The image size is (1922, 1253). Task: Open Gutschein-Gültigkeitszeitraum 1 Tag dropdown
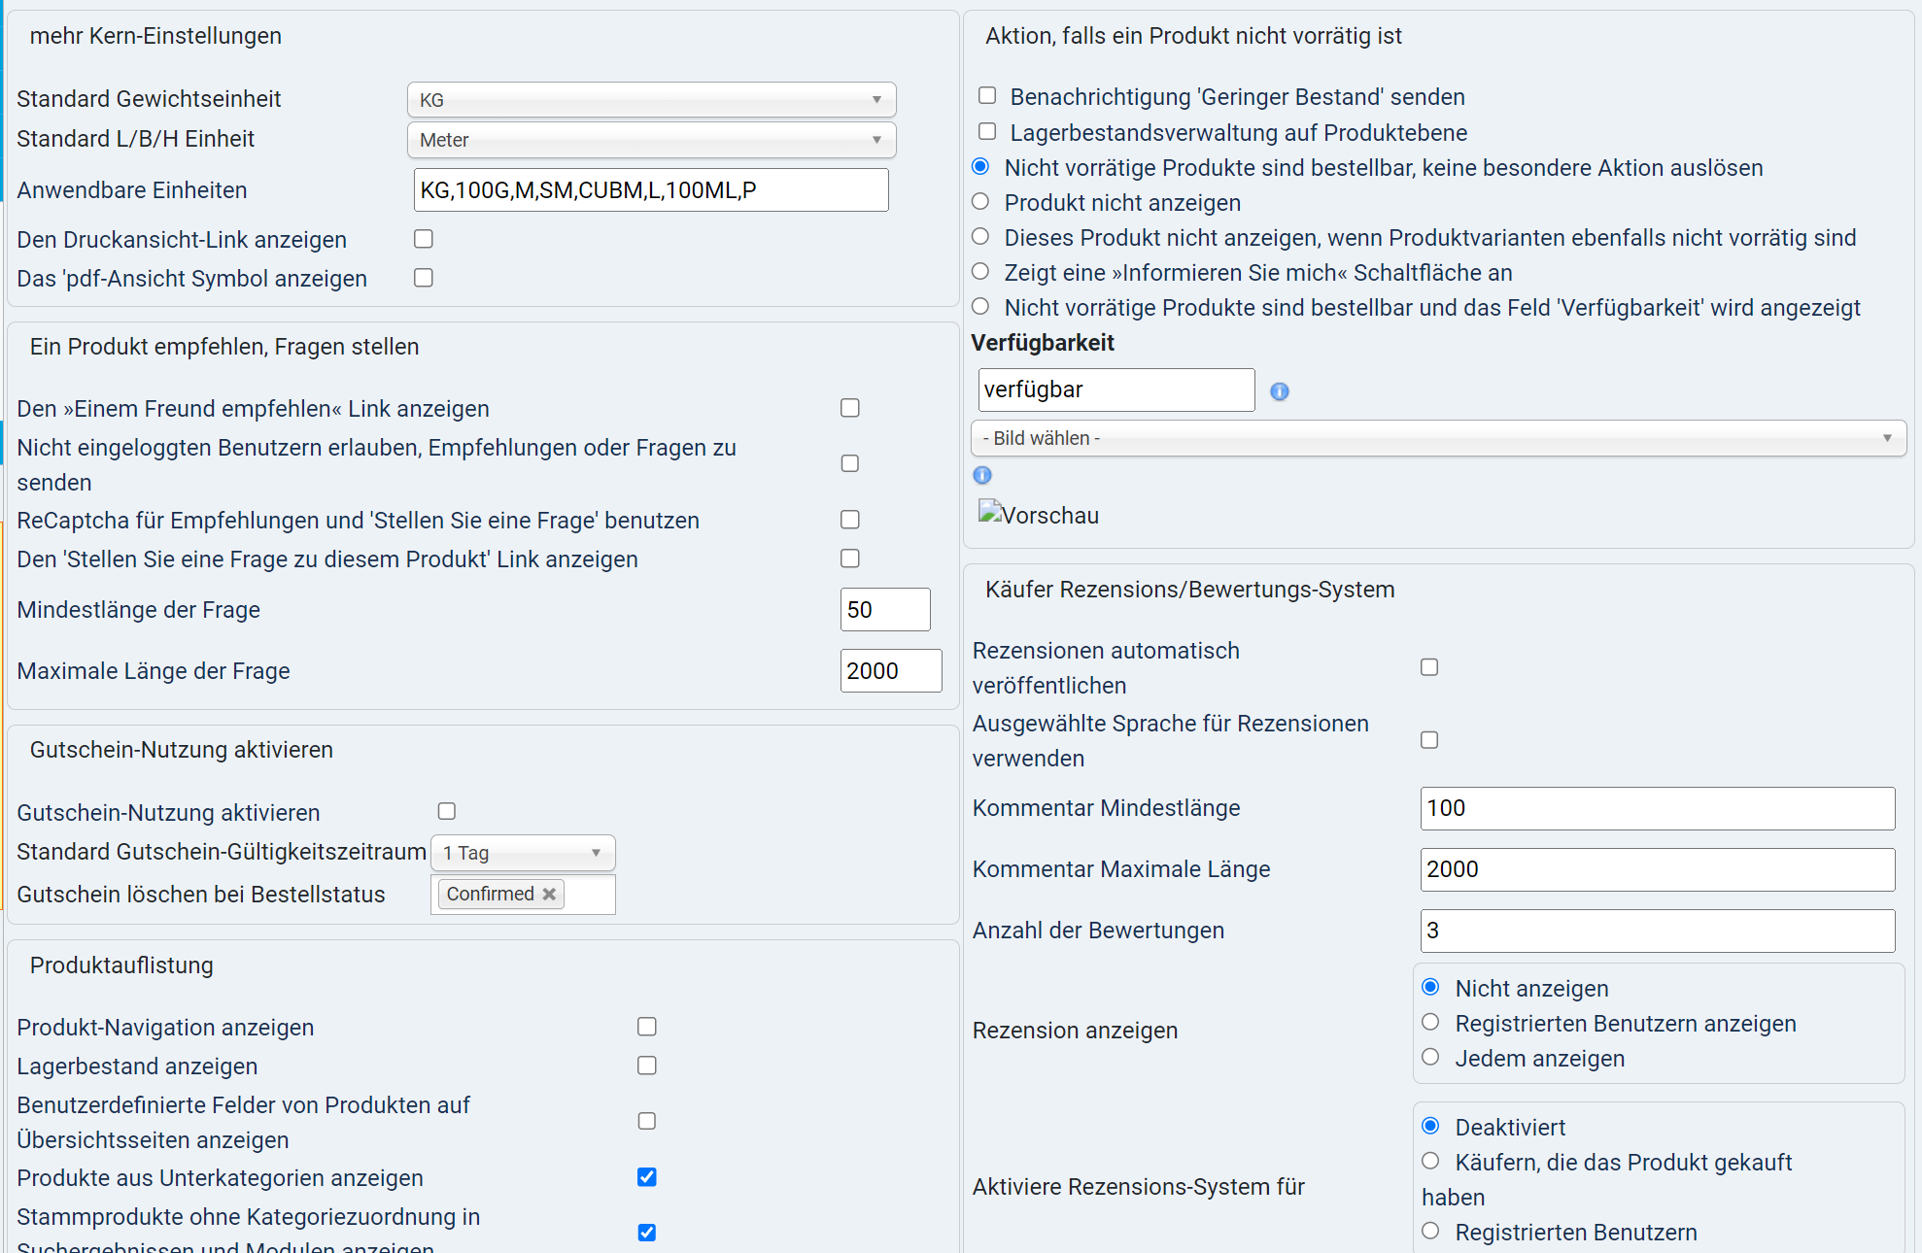tap(523, 853)
